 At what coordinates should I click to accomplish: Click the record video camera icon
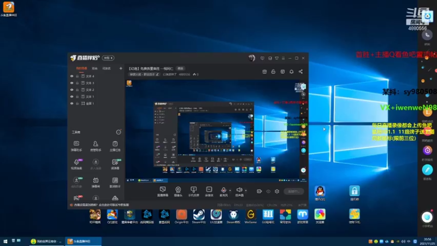(x=259, y=191)
